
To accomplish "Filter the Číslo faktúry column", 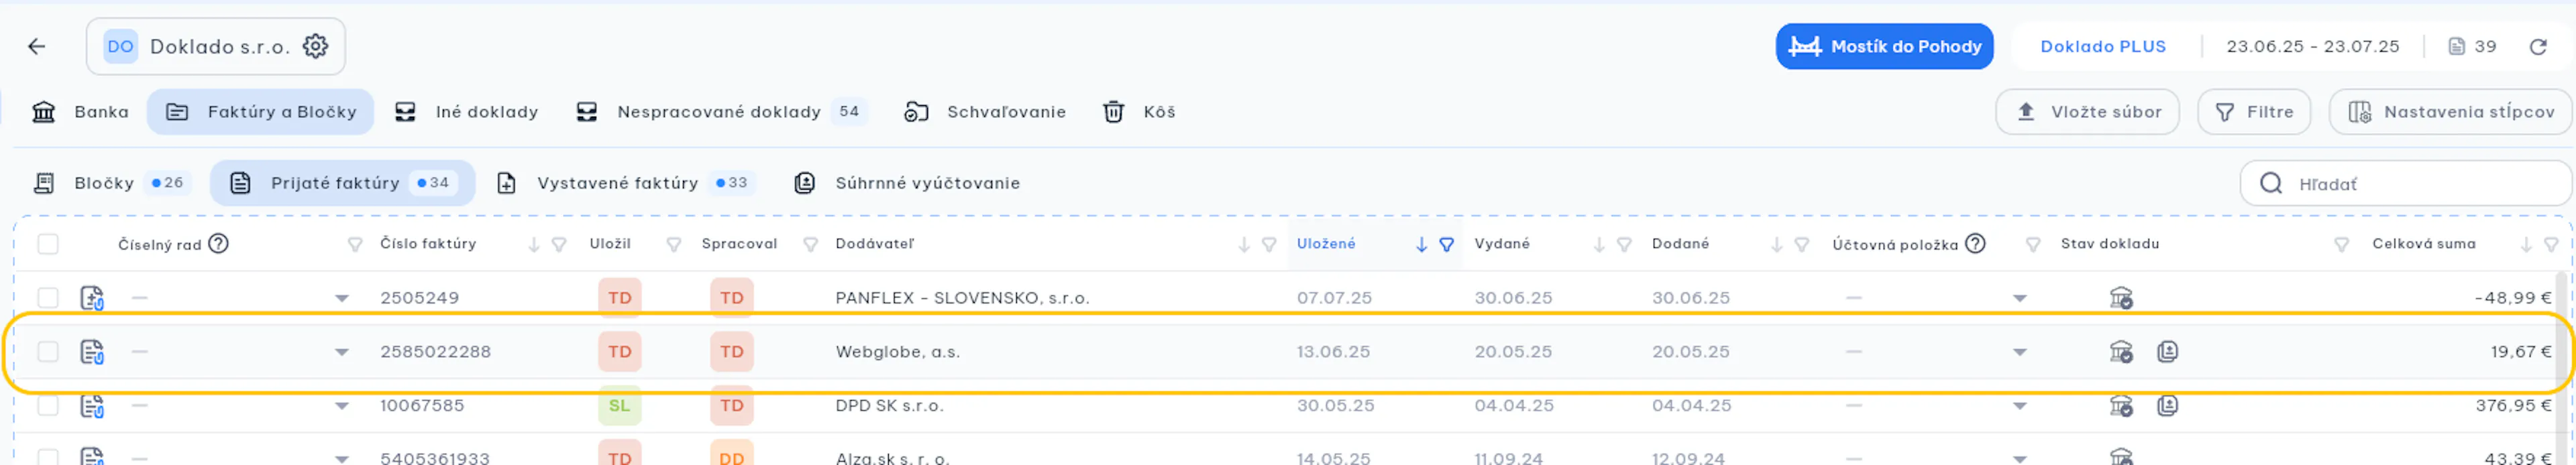I will click(x=559, y=245).
